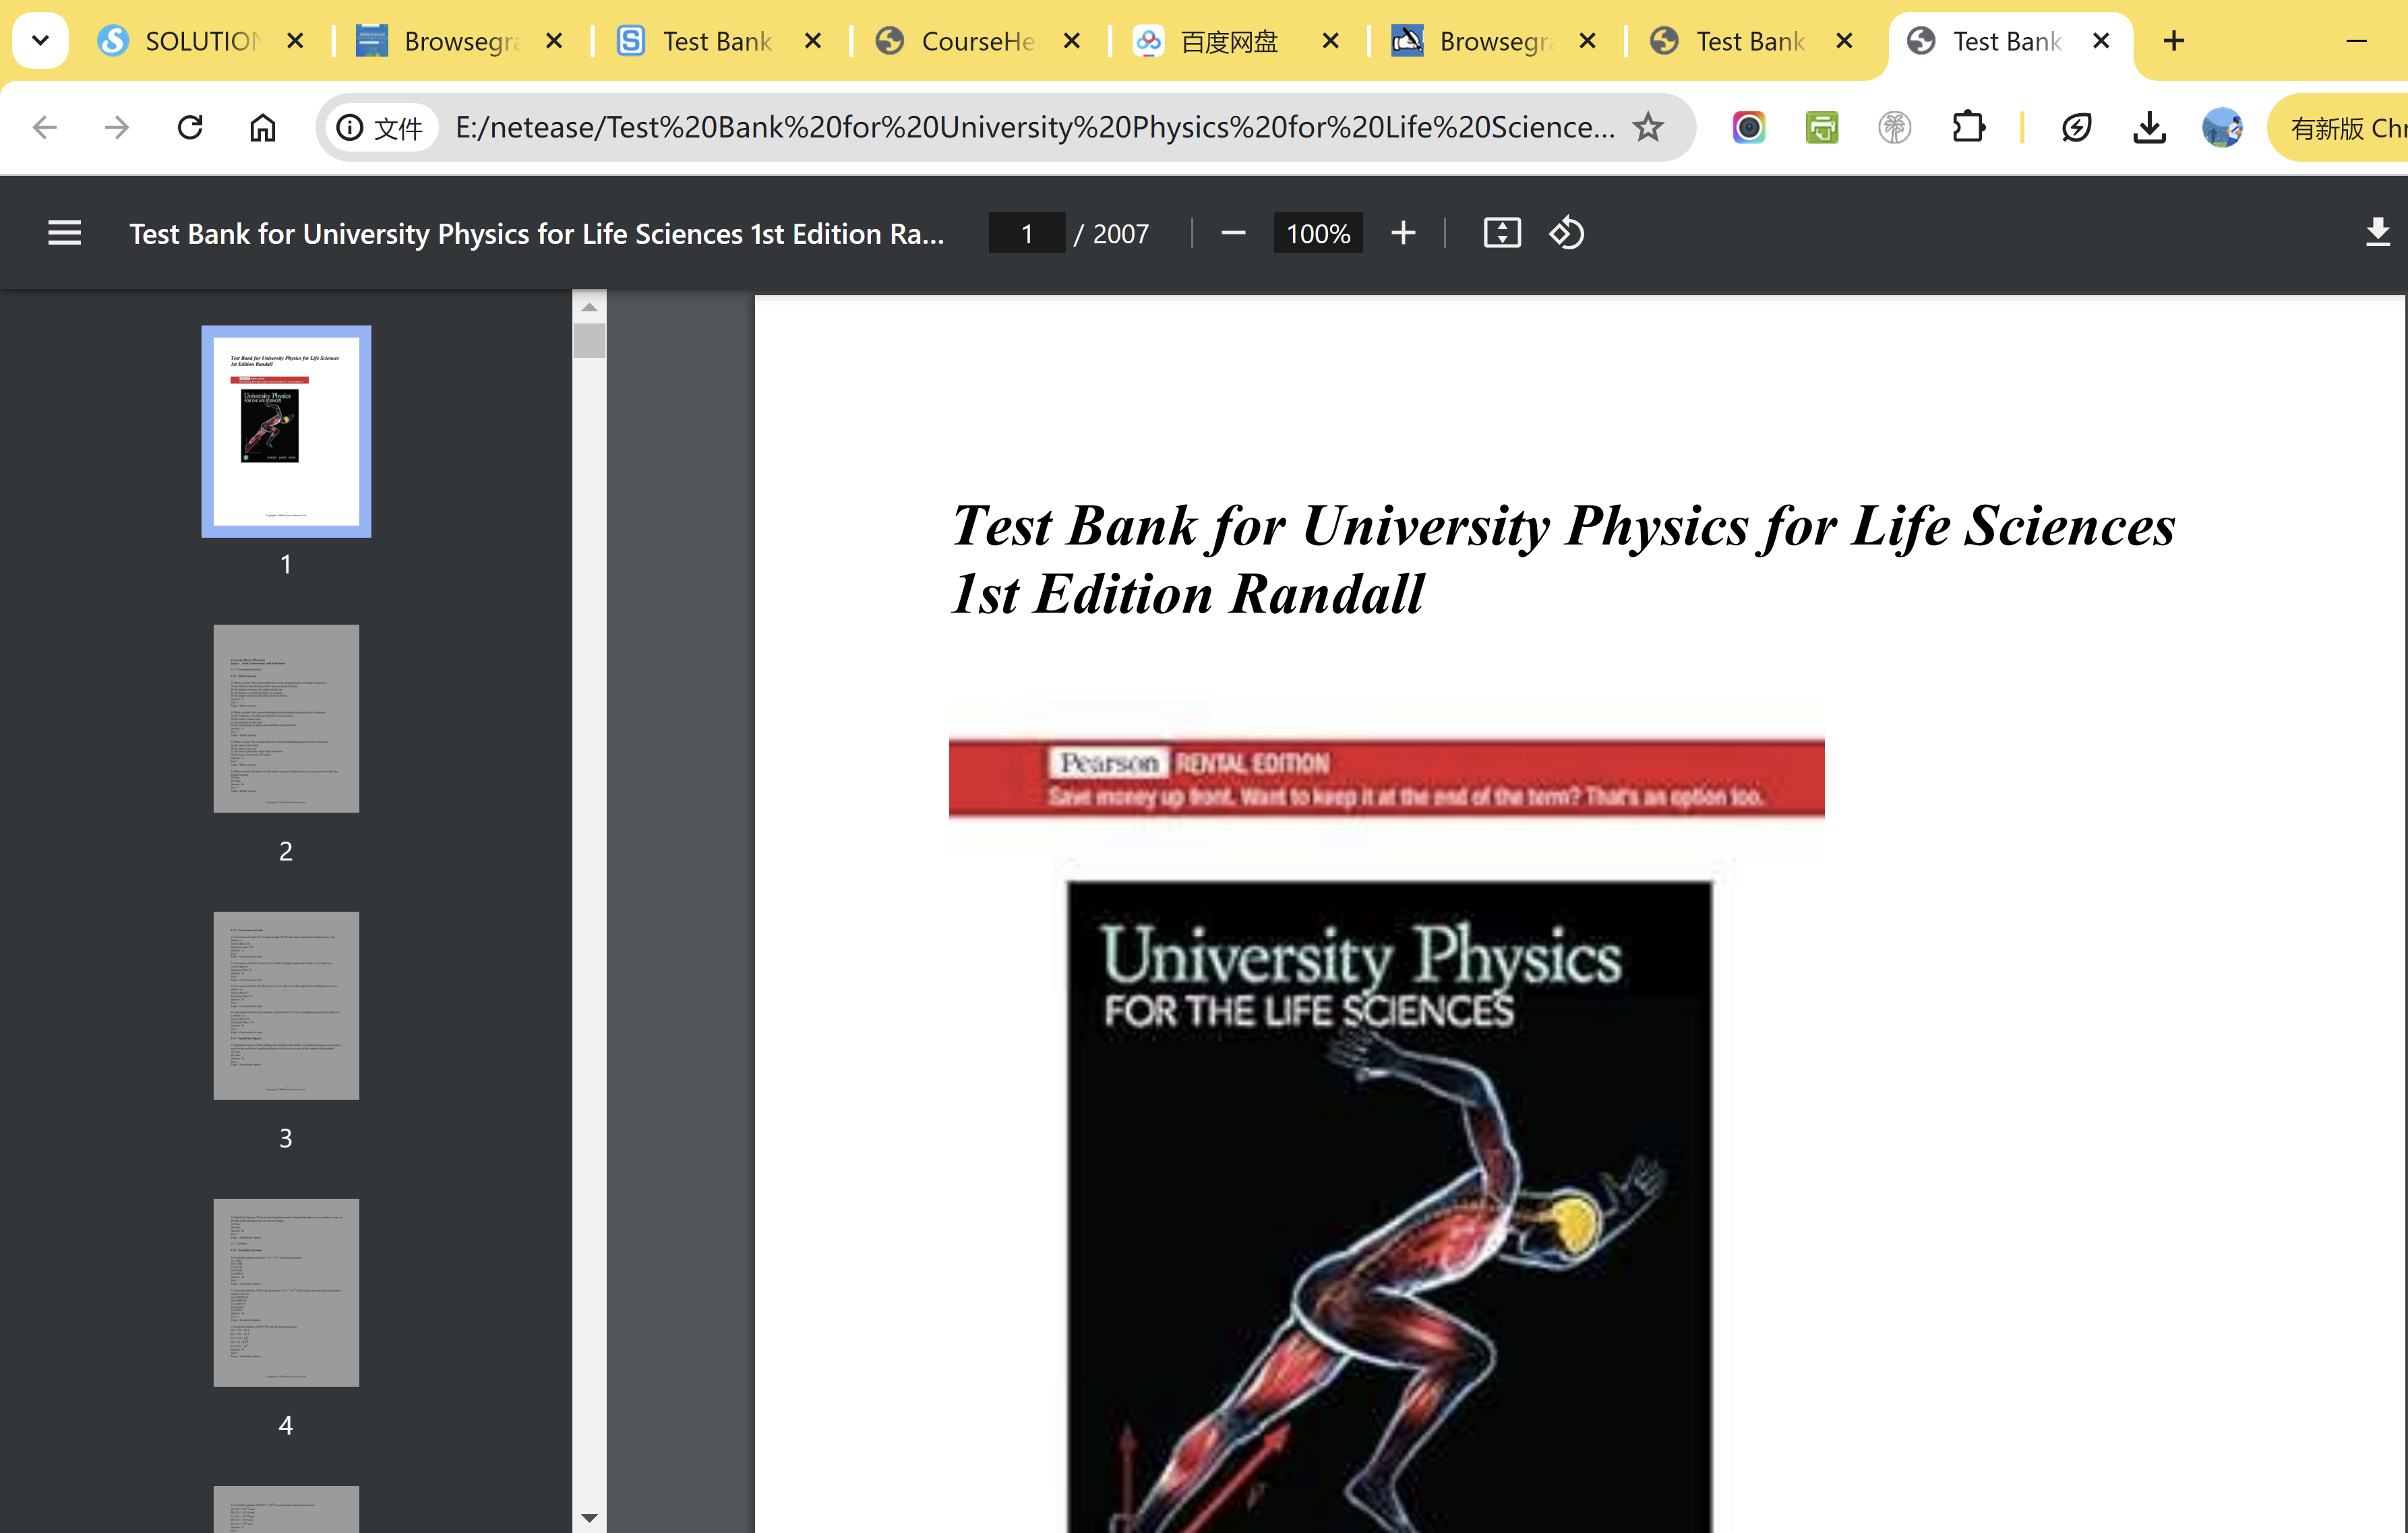Image resolution: width=2408 pixels, height=1533 pixels.
Task: Close the 百度网盘 tab
Action: tap(1331, 41)
